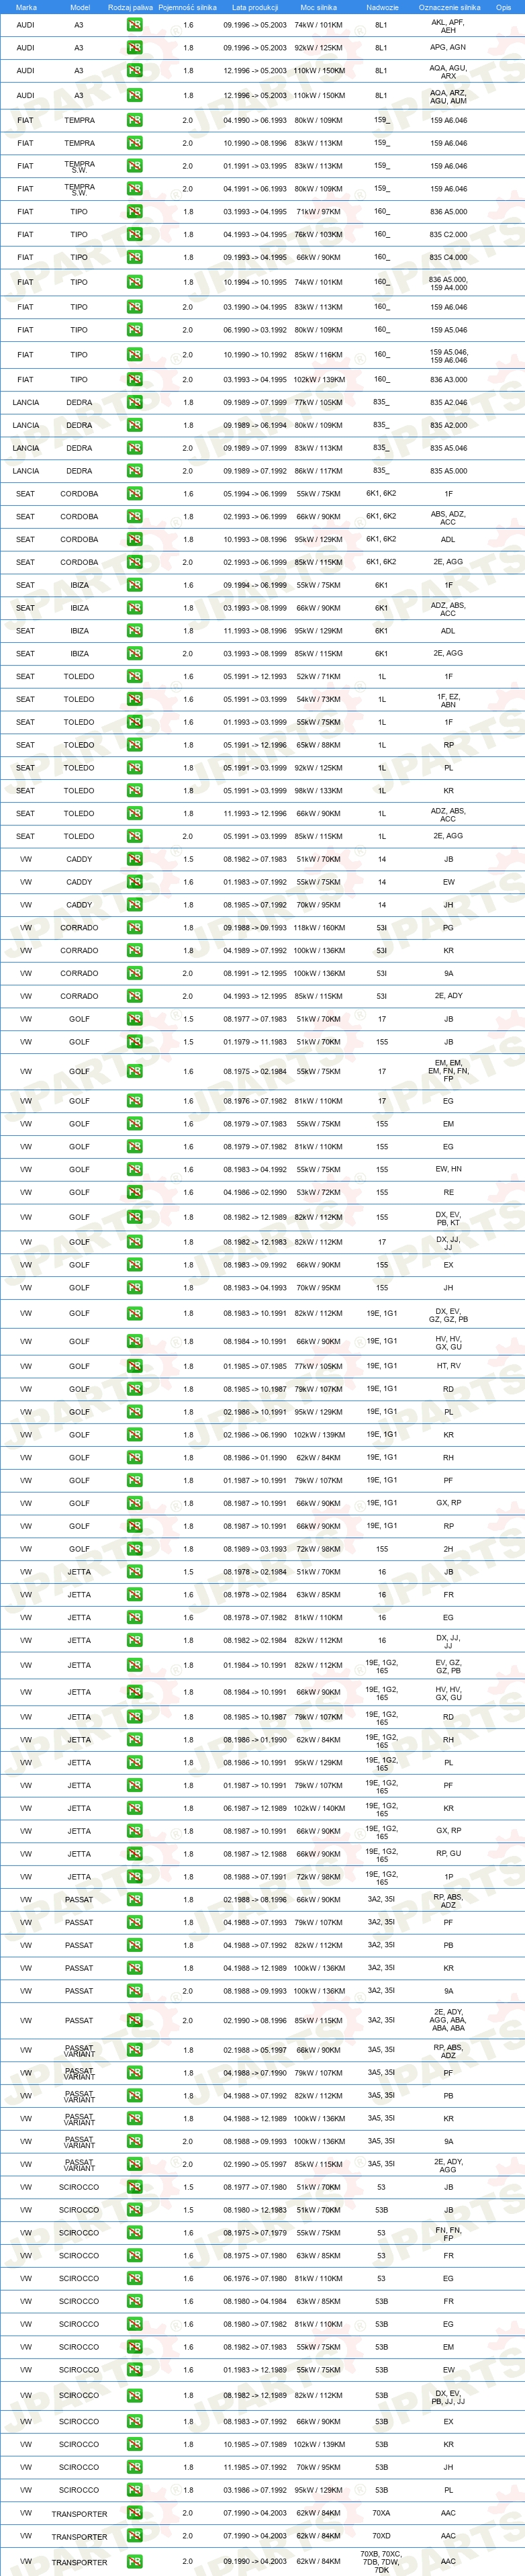Select engine code cell '836 A3.000'
Screen dimensions: 525x2576
(448, 380)
